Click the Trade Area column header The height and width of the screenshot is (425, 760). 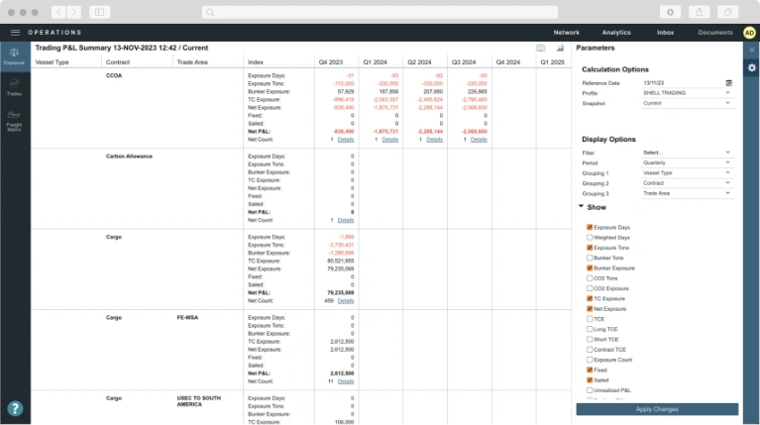coord(192,62)
